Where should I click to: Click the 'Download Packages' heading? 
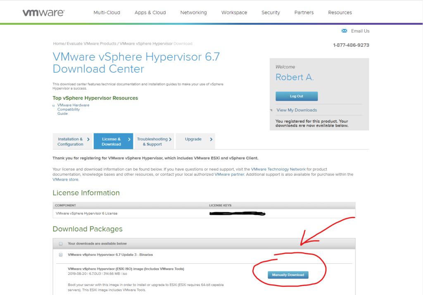pyautogui.click(x=88, y=229)
